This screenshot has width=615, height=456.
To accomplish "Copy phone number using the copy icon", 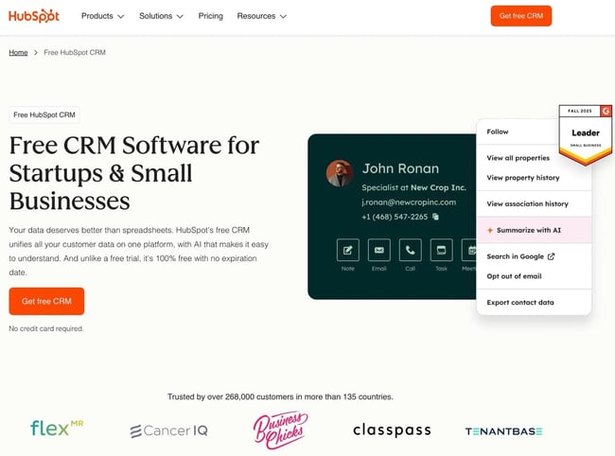I will (x=435, y=217).
